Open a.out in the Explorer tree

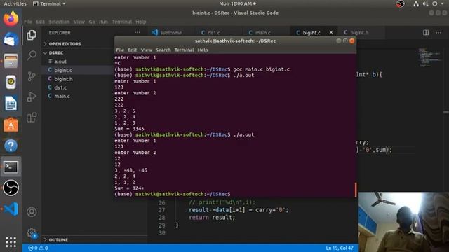tap(60, 62)
